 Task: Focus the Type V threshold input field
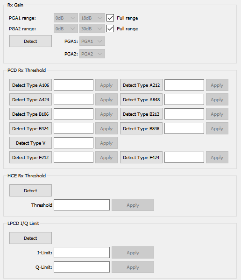pyautogui.click(x=73, y=143)
